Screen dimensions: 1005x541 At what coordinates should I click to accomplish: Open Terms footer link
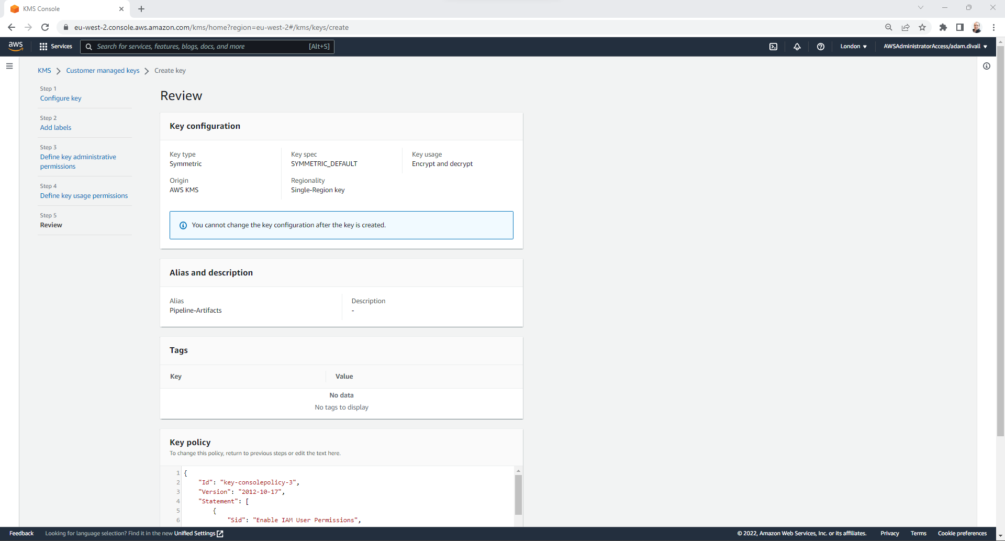[918, 534]
